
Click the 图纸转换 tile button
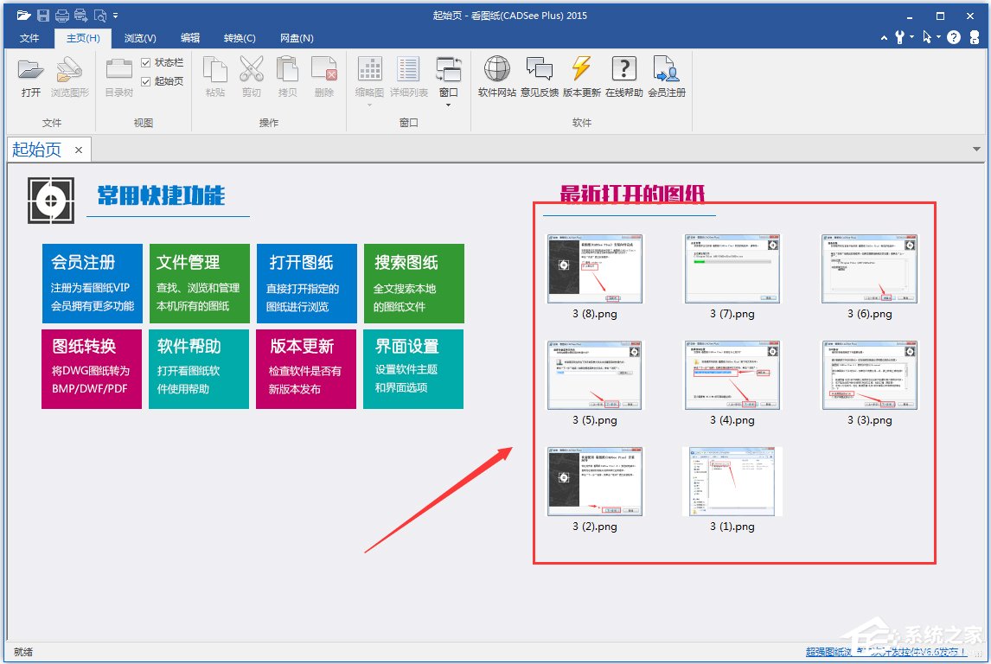[94, 368]
